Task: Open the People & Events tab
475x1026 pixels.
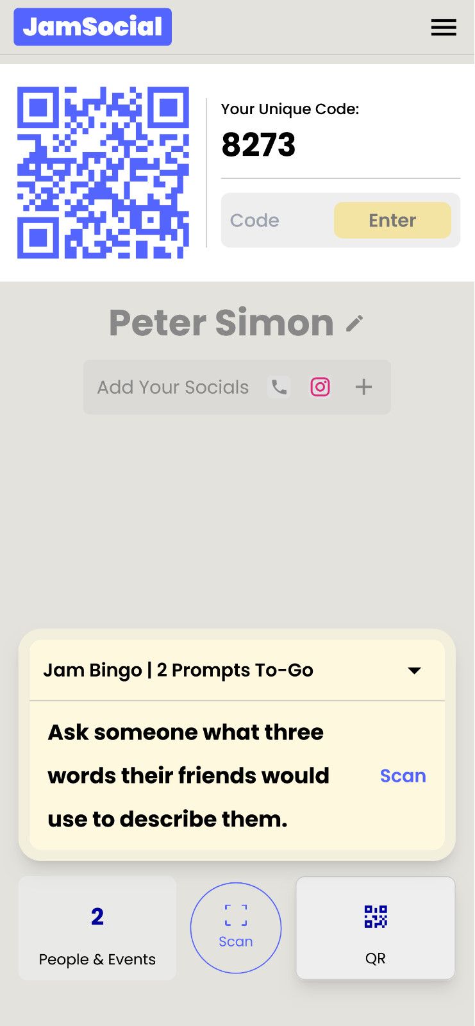Action: 97,928
